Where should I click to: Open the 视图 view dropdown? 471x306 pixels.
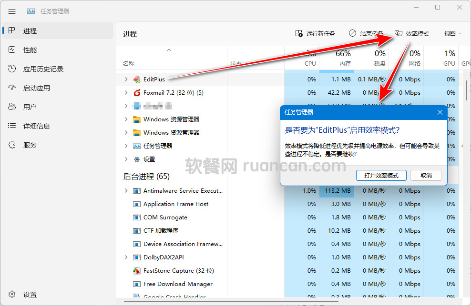tap(453, 34)
